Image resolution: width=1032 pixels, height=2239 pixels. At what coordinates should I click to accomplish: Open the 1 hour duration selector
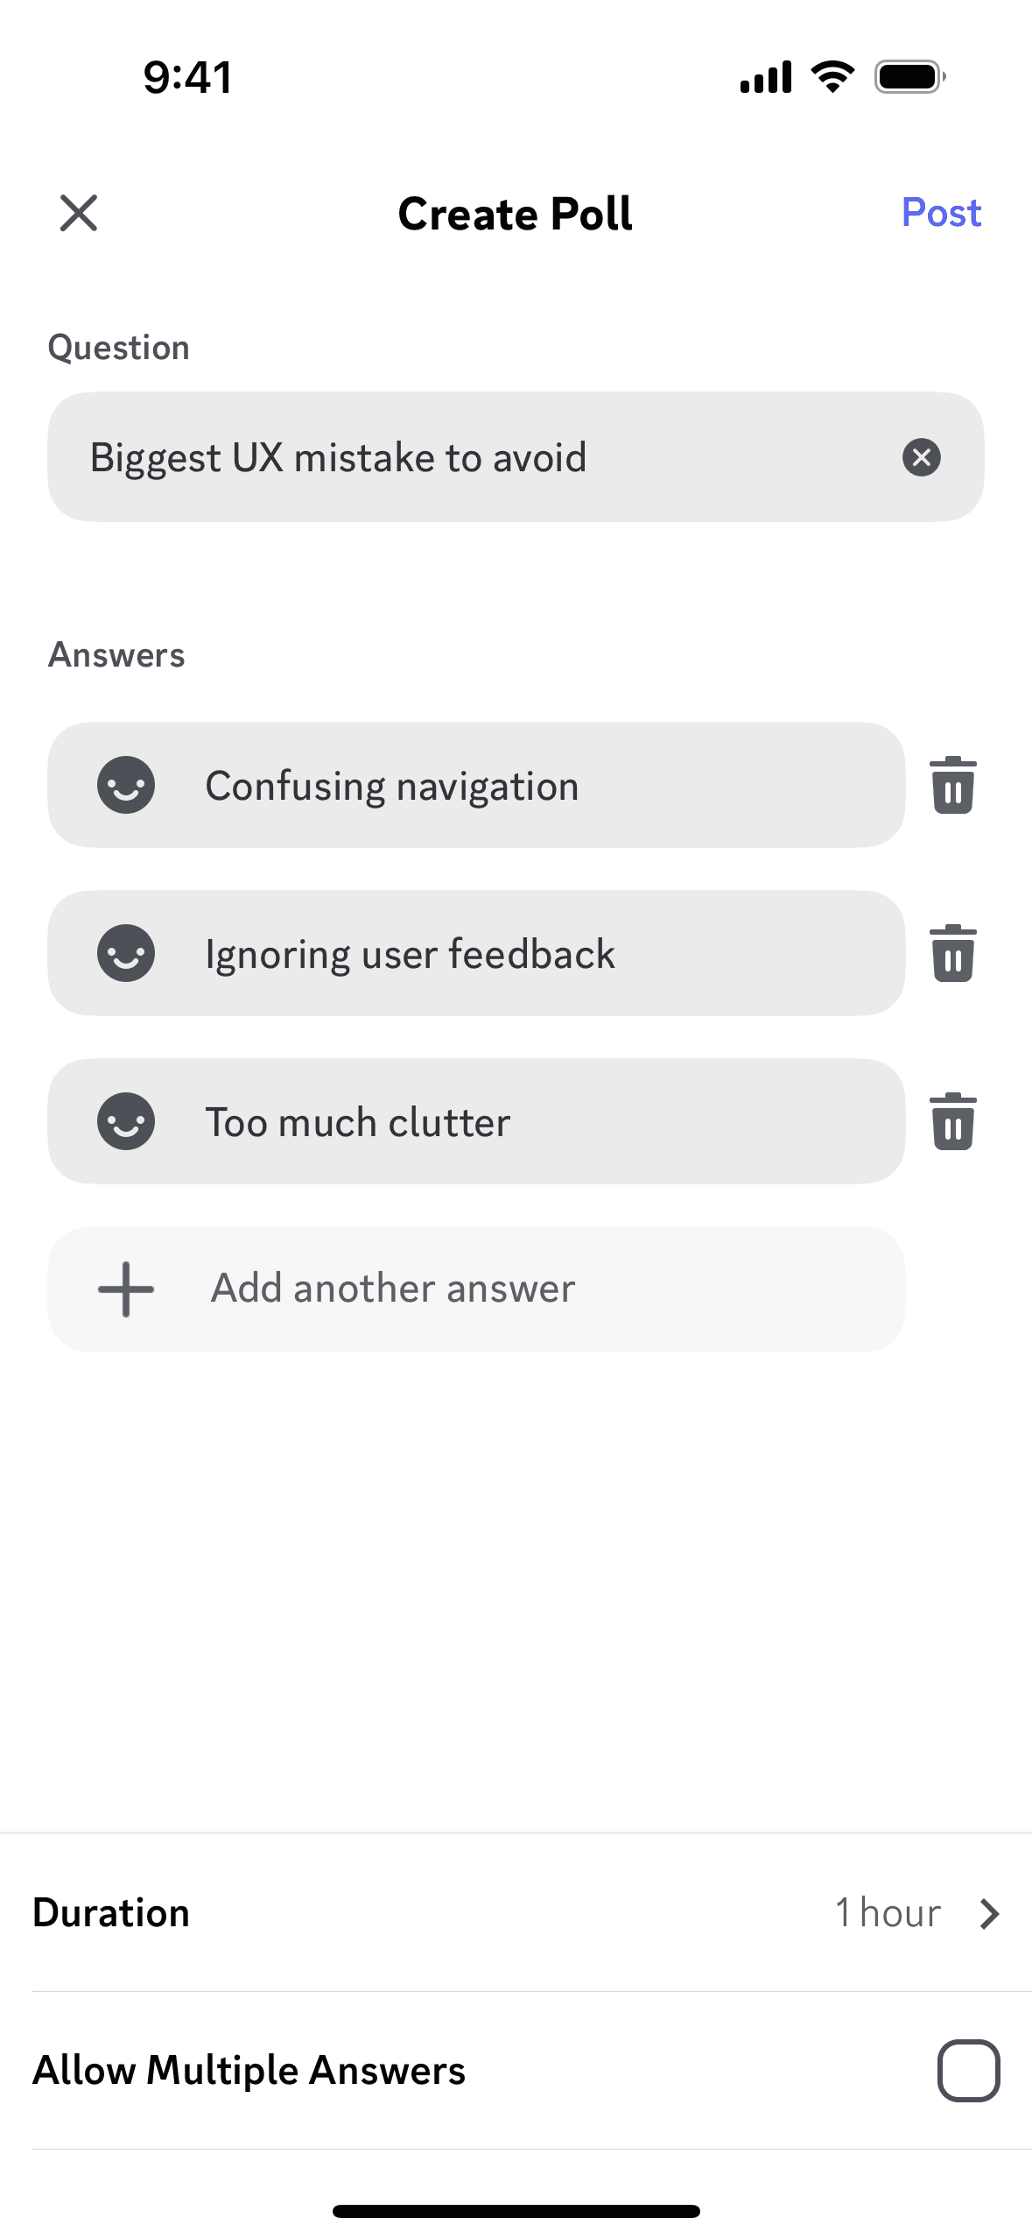pyautogui.click(x=887, y=1913)
